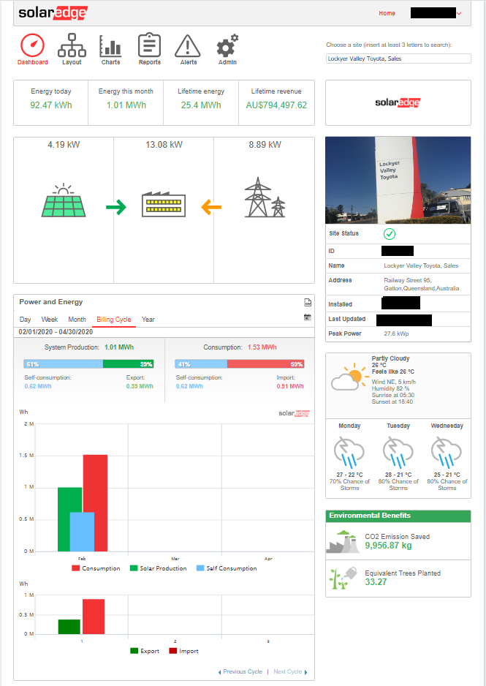Screen dimensions: 486x686
Task: Export Power and Energy data as CSV
Action: (x=308, y=303)
